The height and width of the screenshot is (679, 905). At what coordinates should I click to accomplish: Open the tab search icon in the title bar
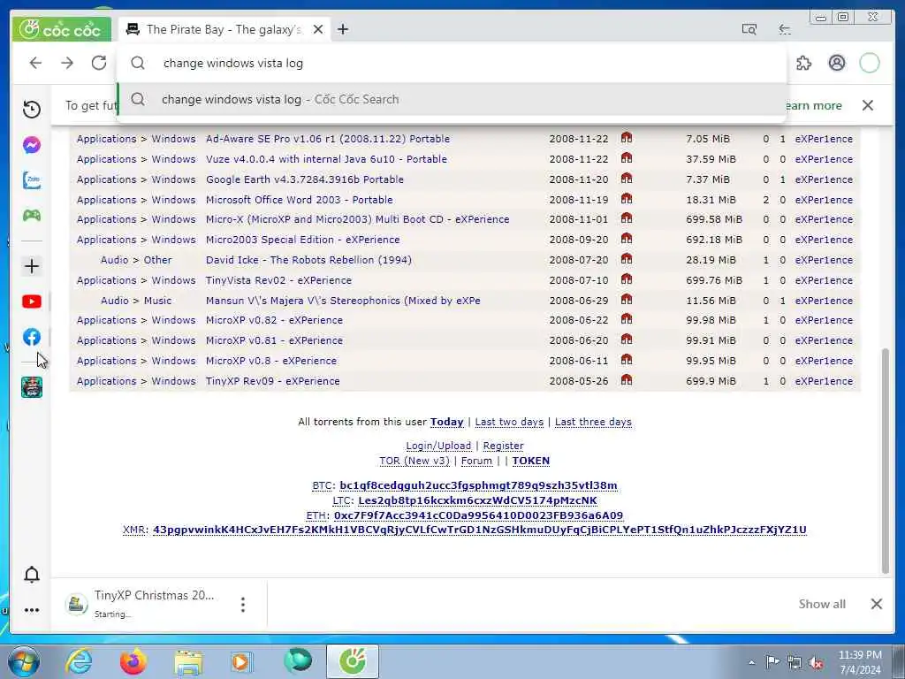coord(749,29)
